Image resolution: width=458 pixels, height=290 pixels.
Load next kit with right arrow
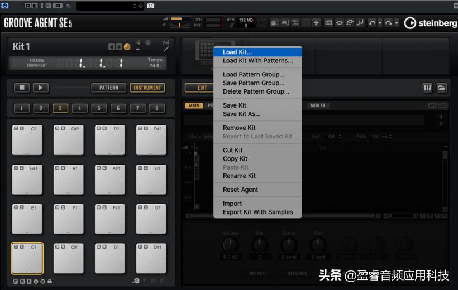[x=119, y=47]
